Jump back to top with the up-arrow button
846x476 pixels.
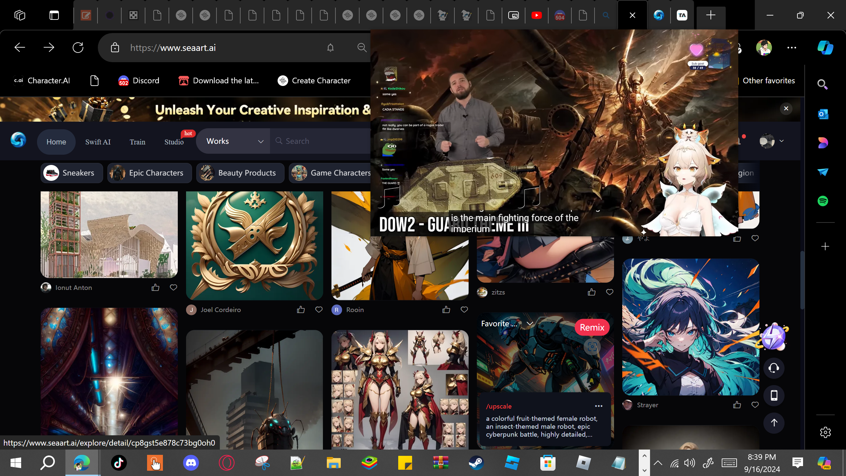(774, 423)
